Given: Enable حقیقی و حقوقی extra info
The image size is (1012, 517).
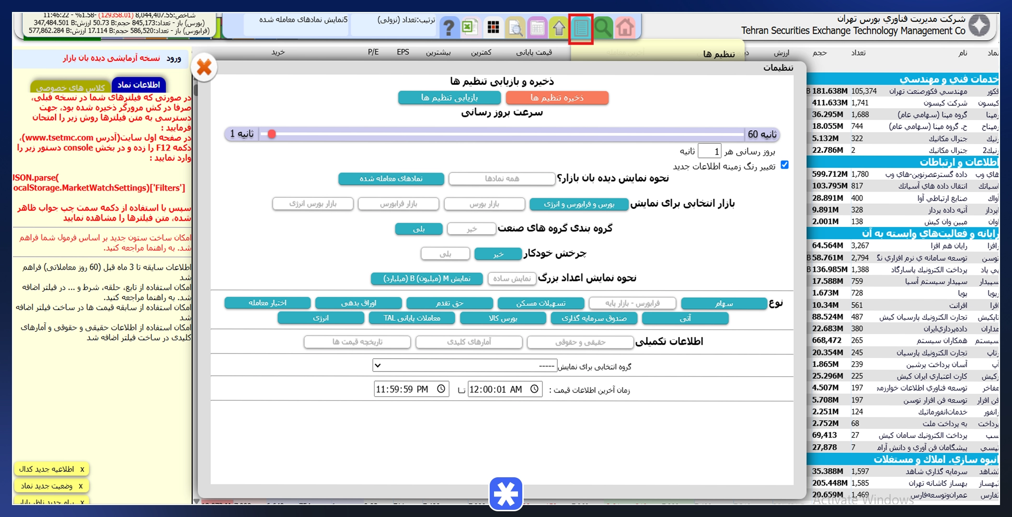Looking at the screenshot, I should click(x=580, y=342).
